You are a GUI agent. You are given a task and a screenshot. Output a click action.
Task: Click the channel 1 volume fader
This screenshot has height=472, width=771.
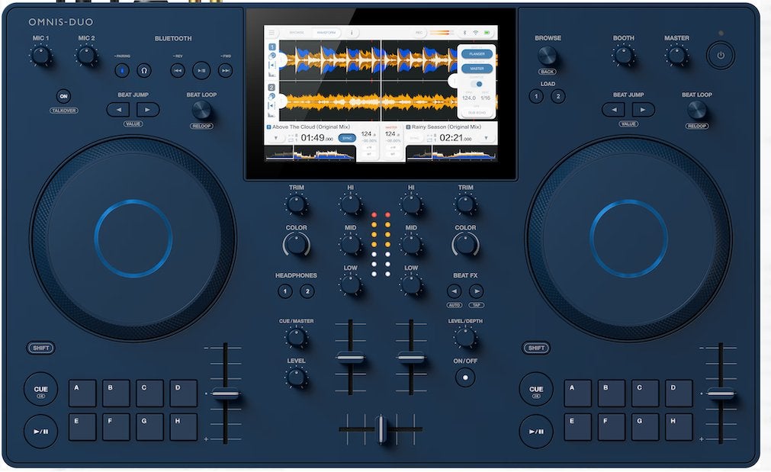point(351,358)
